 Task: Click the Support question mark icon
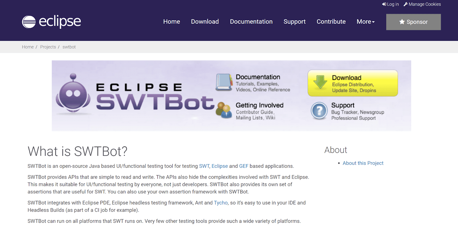319,111
